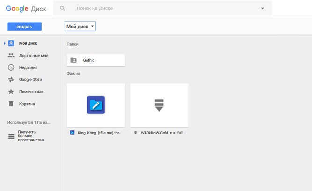Open Доступные мне section
The height and width of the screenshot is (191, 312).
(33, 56)
